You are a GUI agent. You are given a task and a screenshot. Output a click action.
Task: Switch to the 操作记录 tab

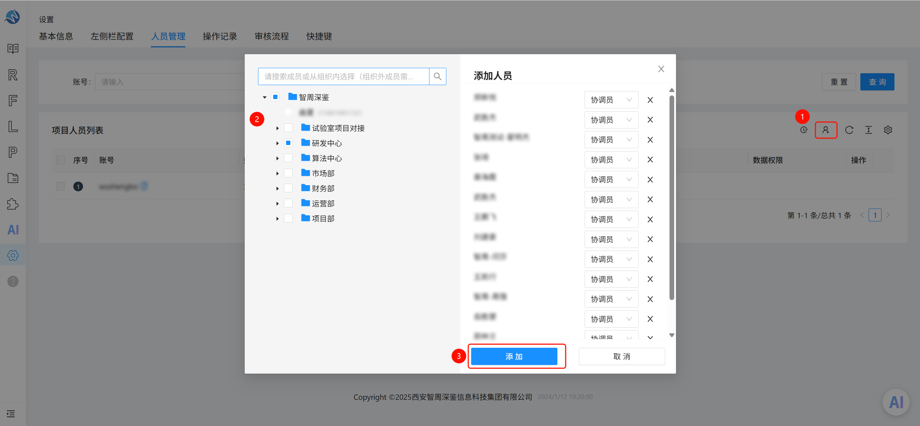220,36
